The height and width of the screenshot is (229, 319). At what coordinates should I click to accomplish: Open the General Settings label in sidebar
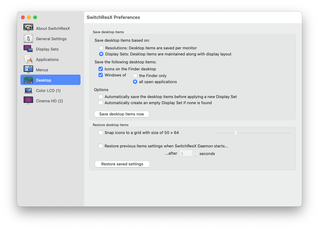point(51,39)
